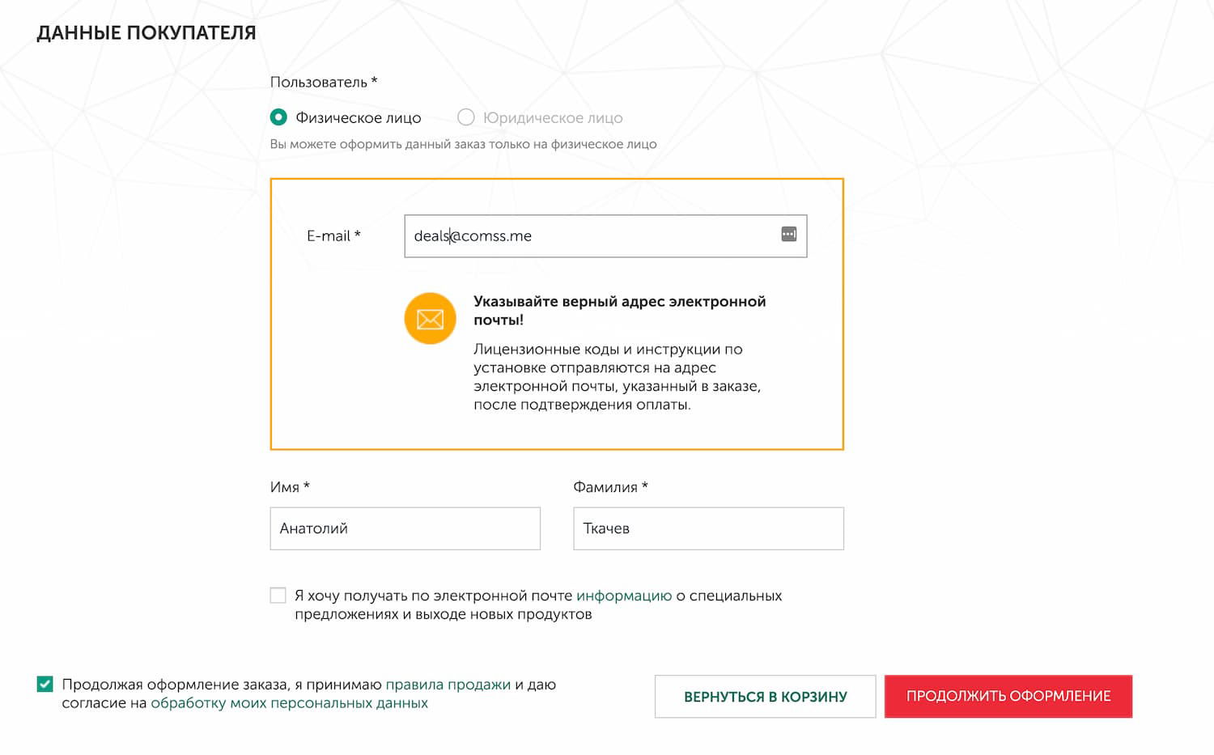Image resolution: width=1214 pixels, height=755 pixels.
Task: Enable the email special offers checkbox
Action: (278, 596)
